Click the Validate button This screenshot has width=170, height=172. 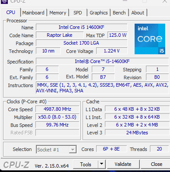click(123, 165)
